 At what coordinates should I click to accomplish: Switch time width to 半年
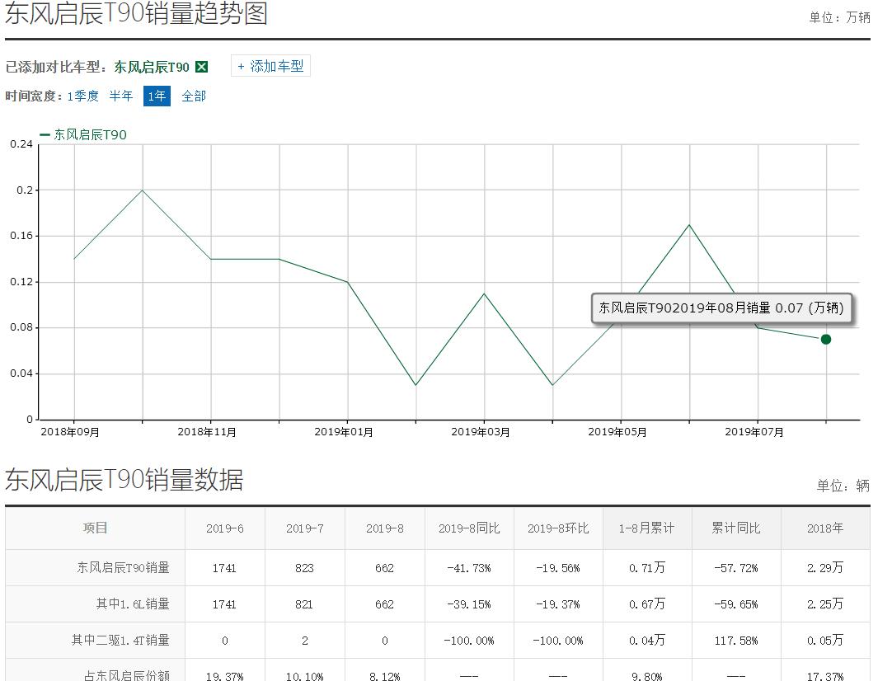click(x=120, y=96)
